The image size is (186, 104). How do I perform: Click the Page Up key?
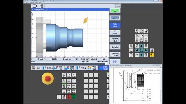146,46
